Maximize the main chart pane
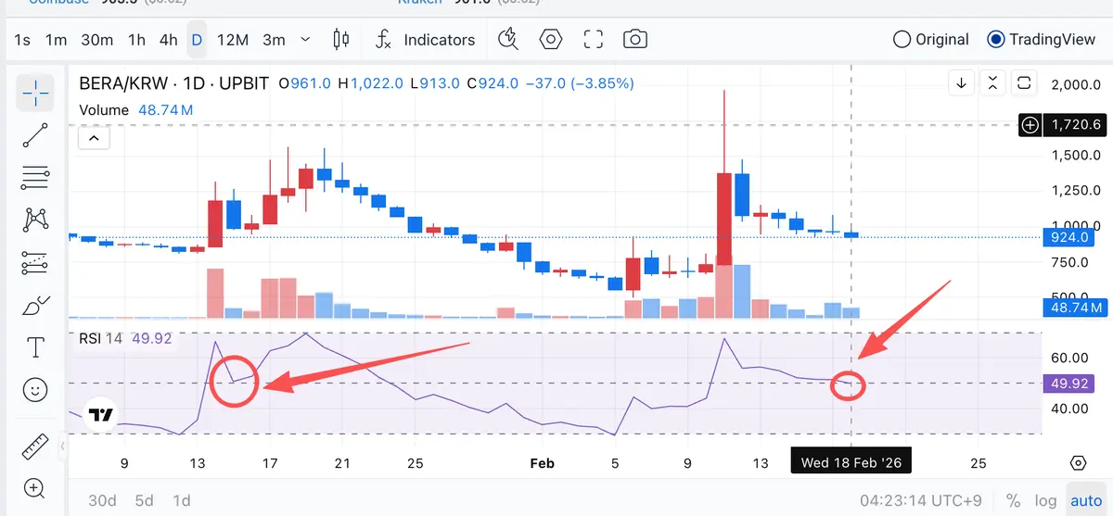 point(1024,82)
